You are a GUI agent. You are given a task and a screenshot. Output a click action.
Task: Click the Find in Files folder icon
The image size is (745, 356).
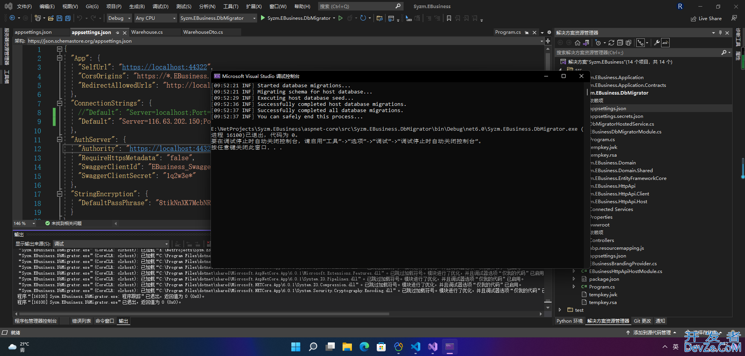380,18
